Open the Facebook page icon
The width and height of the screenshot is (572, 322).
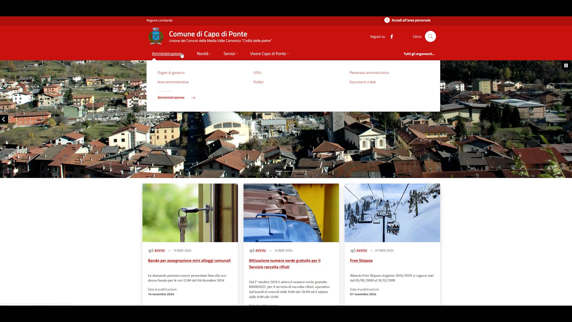[x=392, y=37]
